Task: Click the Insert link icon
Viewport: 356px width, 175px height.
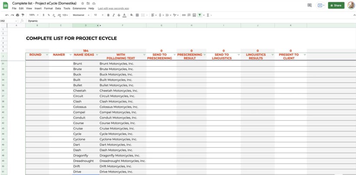Action: tap(184, 15)
